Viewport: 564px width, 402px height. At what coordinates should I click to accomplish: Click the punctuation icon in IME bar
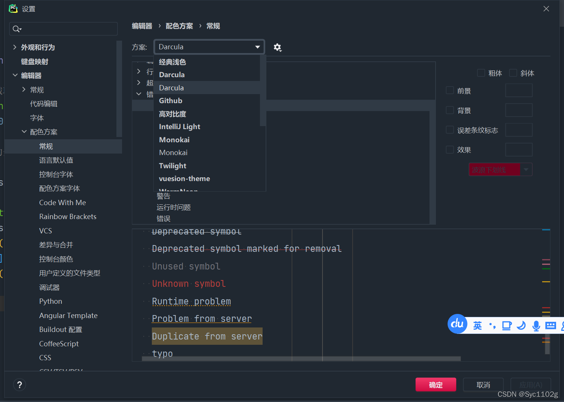(x=492, y=326)
